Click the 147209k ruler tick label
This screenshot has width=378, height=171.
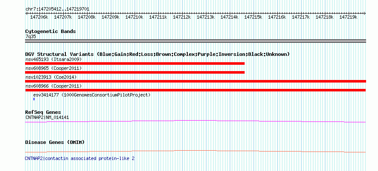pyautogui.click(x=110, y=17)
